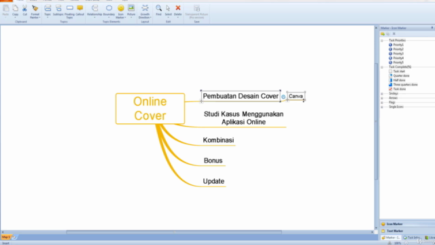Click the X delete icon in the Marker panel toolbar
The height and width of the screenshot is (245, 435).
pyautogui.click(x=394, y=34)
